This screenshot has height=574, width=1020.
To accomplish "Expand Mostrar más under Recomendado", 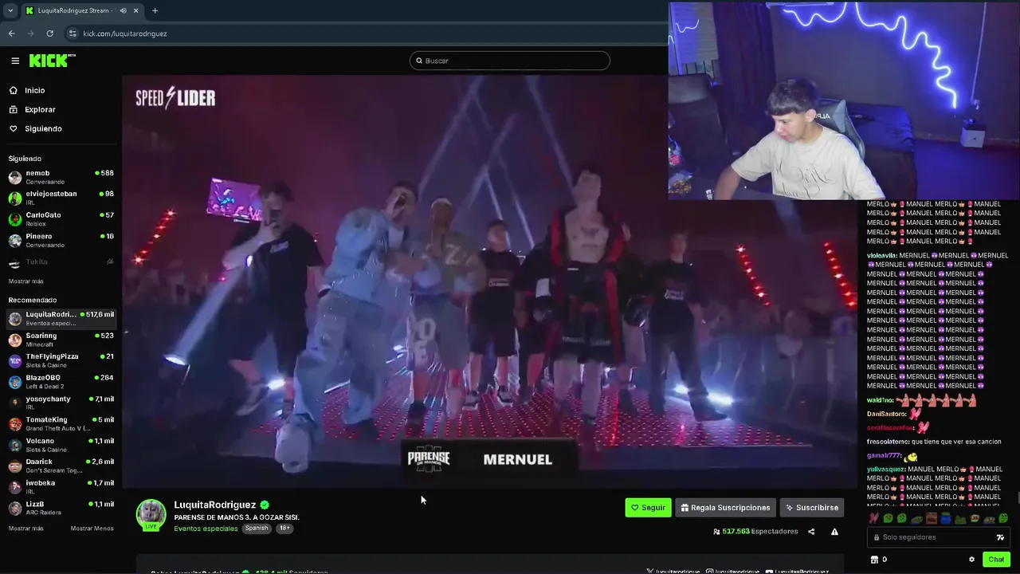I will pyautogui.click(x=26, y=529).
